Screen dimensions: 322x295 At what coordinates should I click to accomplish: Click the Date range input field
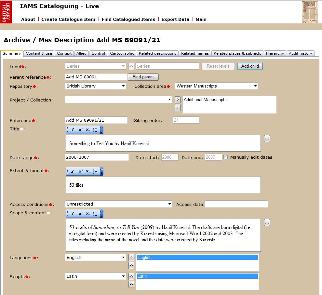tap(97, 157)
